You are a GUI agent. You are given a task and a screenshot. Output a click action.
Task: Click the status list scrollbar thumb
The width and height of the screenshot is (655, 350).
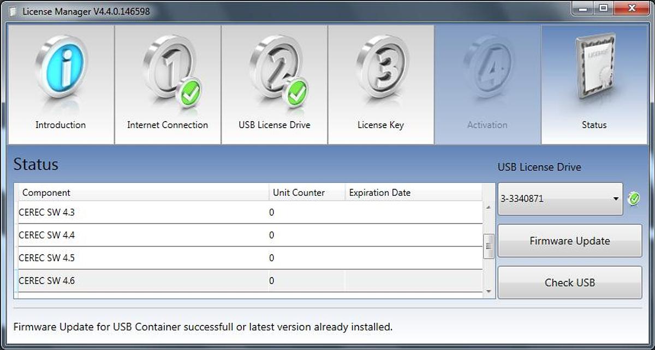point(489,246)
